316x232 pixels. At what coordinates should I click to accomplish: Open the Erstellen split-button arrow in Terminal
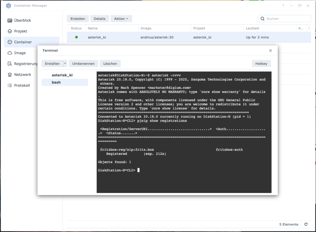65,63
